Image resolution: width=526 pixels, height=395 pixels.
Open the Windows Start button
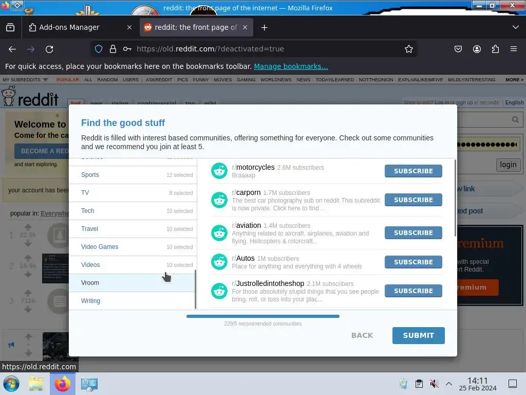click(11, 384)
